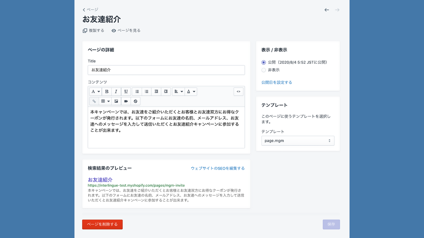Go to previous page arrow
The height and width of the screenshot is (238, 424).
pyautogui.click(x=327, y=10)
